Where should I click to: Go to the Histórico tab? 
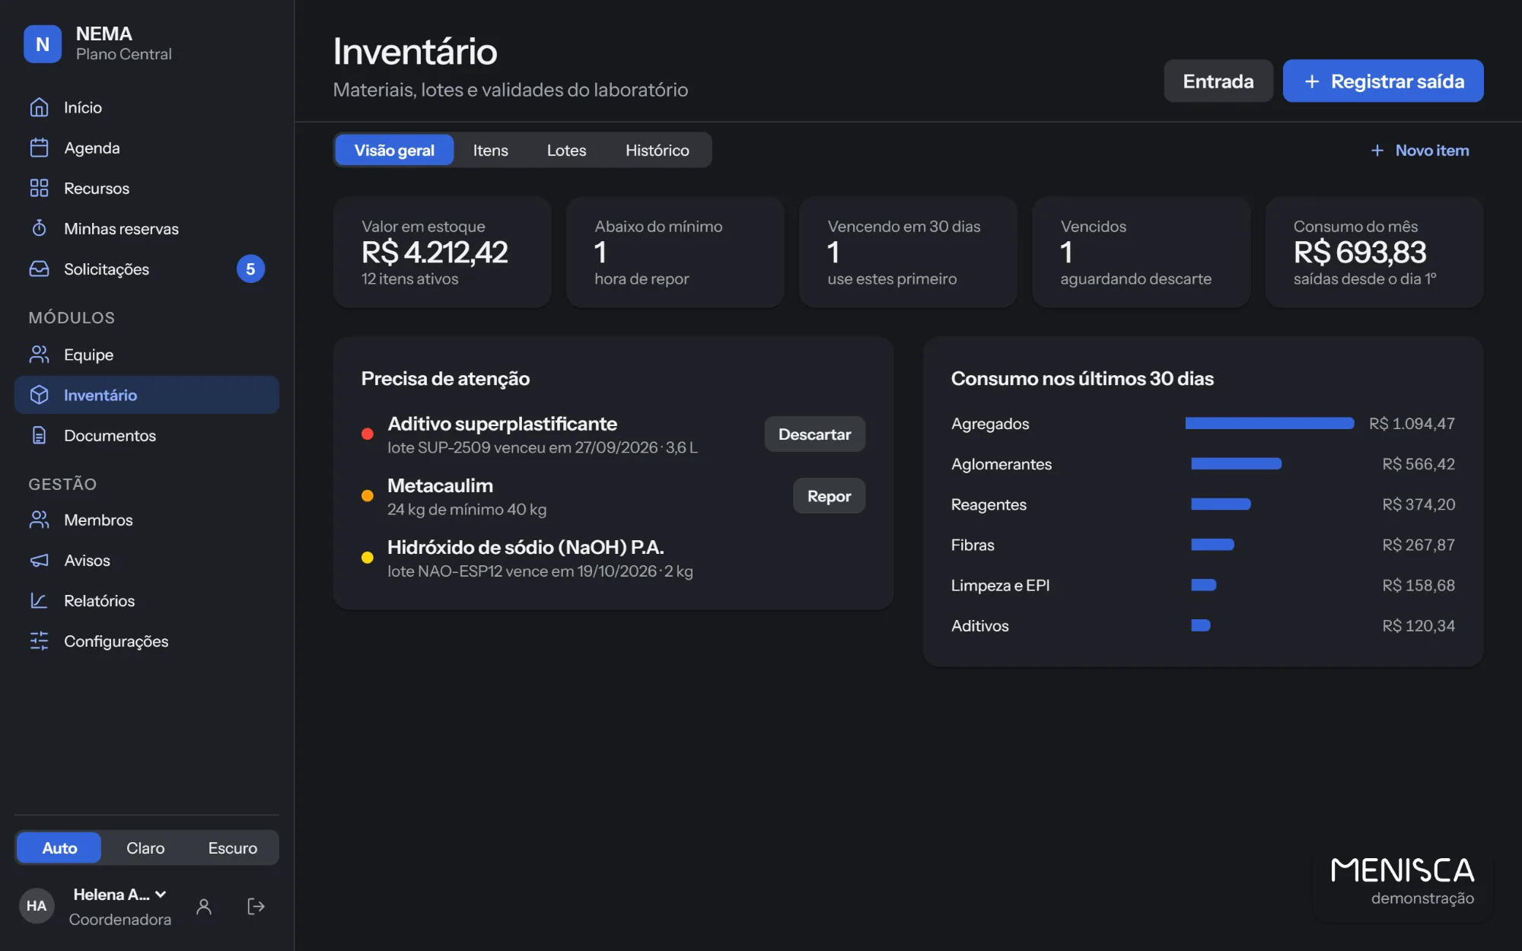pos(658,150)
